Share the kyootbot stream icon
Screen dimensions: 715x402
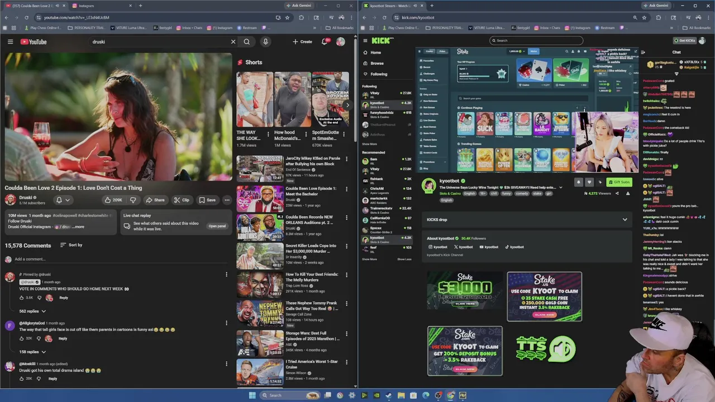tap(617, 193)
